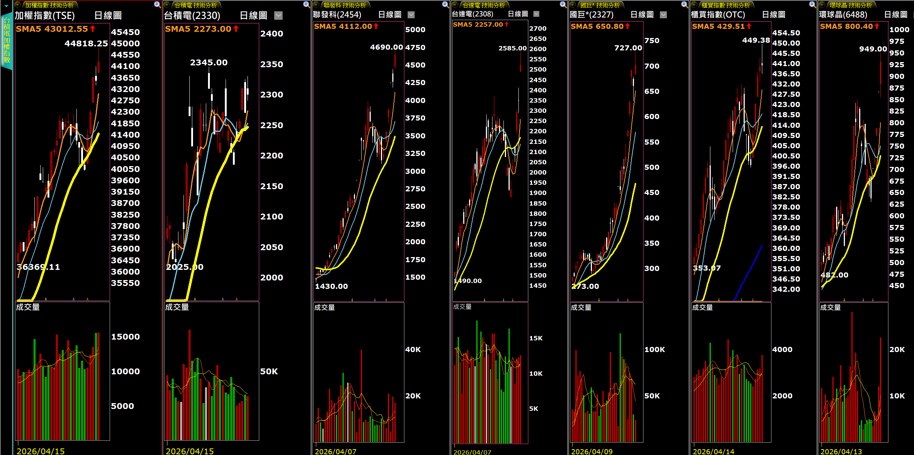Open the gray dropdown arrow beside 國巨* 日線圖
The height and width of the screenshot is (455, 914).
664,15
